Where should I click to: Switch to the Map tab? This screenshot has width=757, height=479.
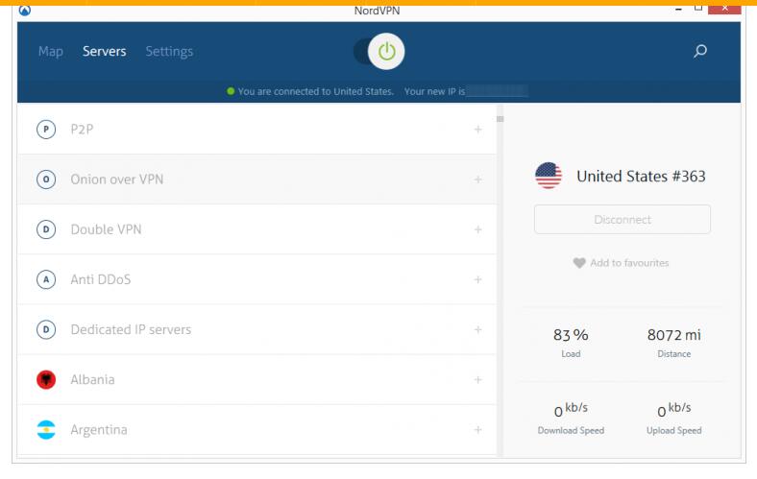pyautogui.click(x=51, y=52)
